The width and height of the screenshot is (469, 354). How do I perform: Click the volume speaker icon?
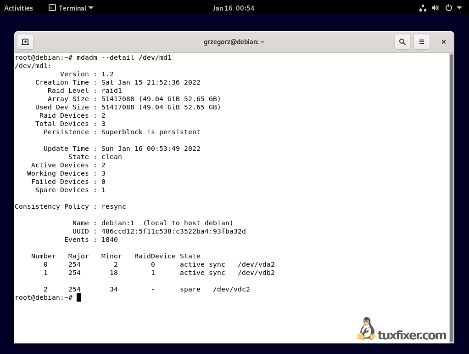[x=435, y=8]
